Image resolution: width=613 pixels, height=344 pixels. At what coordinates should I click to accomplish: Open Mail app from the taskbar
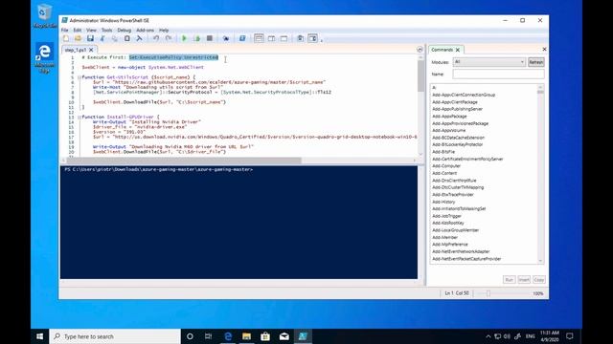pos(284,336)
